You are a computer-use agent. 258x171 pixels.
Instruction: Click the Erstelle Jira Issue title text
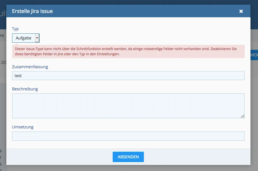point(32,11)
